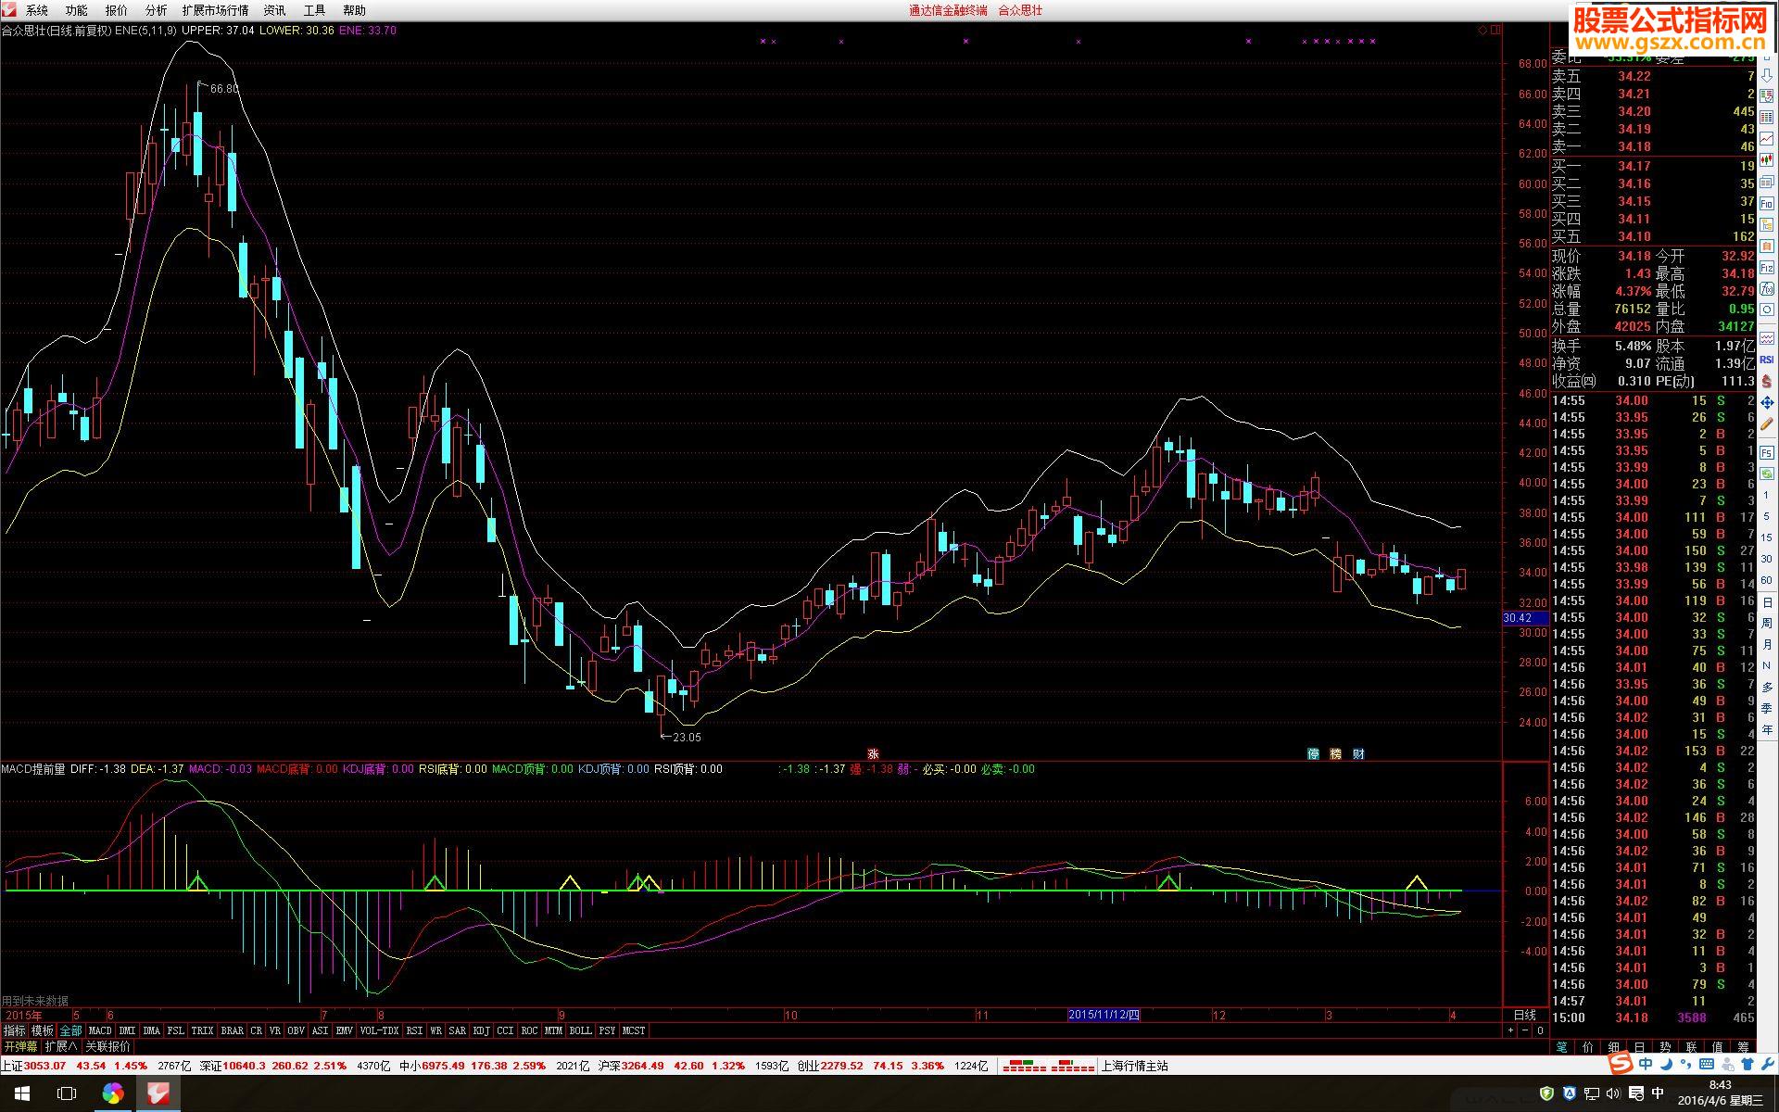
Task: Click the dollar sign trading icon
Action: tap(1767, 380)
